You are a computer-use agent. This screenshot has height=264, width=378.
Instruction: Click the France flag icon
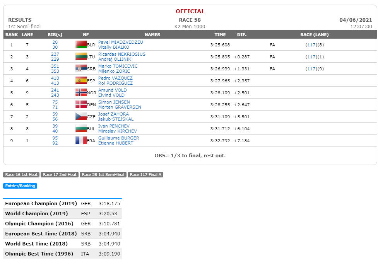[81, 141]
